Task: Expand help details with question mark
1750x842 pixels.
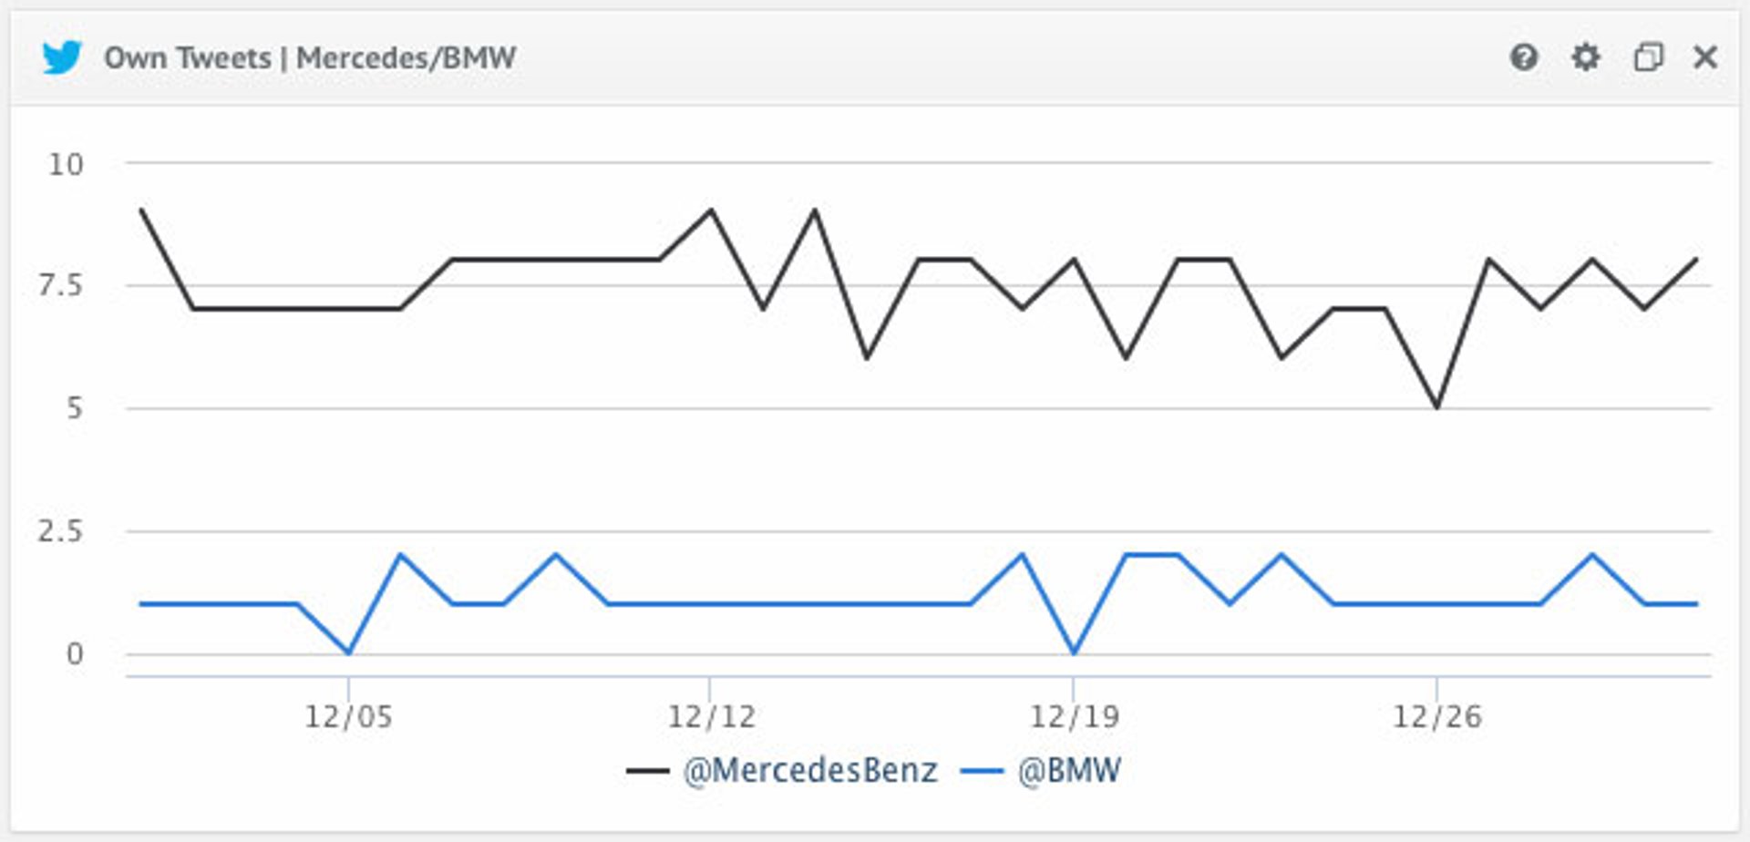Action: coord(1526,57)
